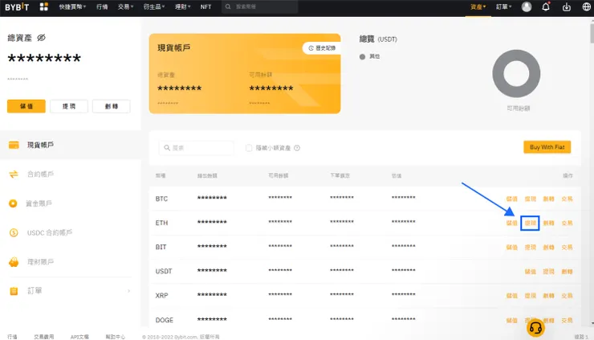
Task: Click the download app icon in header
Action: pos(567,6)
